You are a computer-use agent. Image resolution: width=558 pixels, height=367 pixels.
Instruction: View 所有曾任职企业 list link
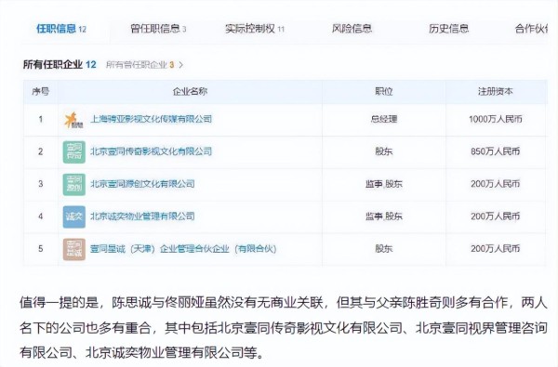(139, 65)
